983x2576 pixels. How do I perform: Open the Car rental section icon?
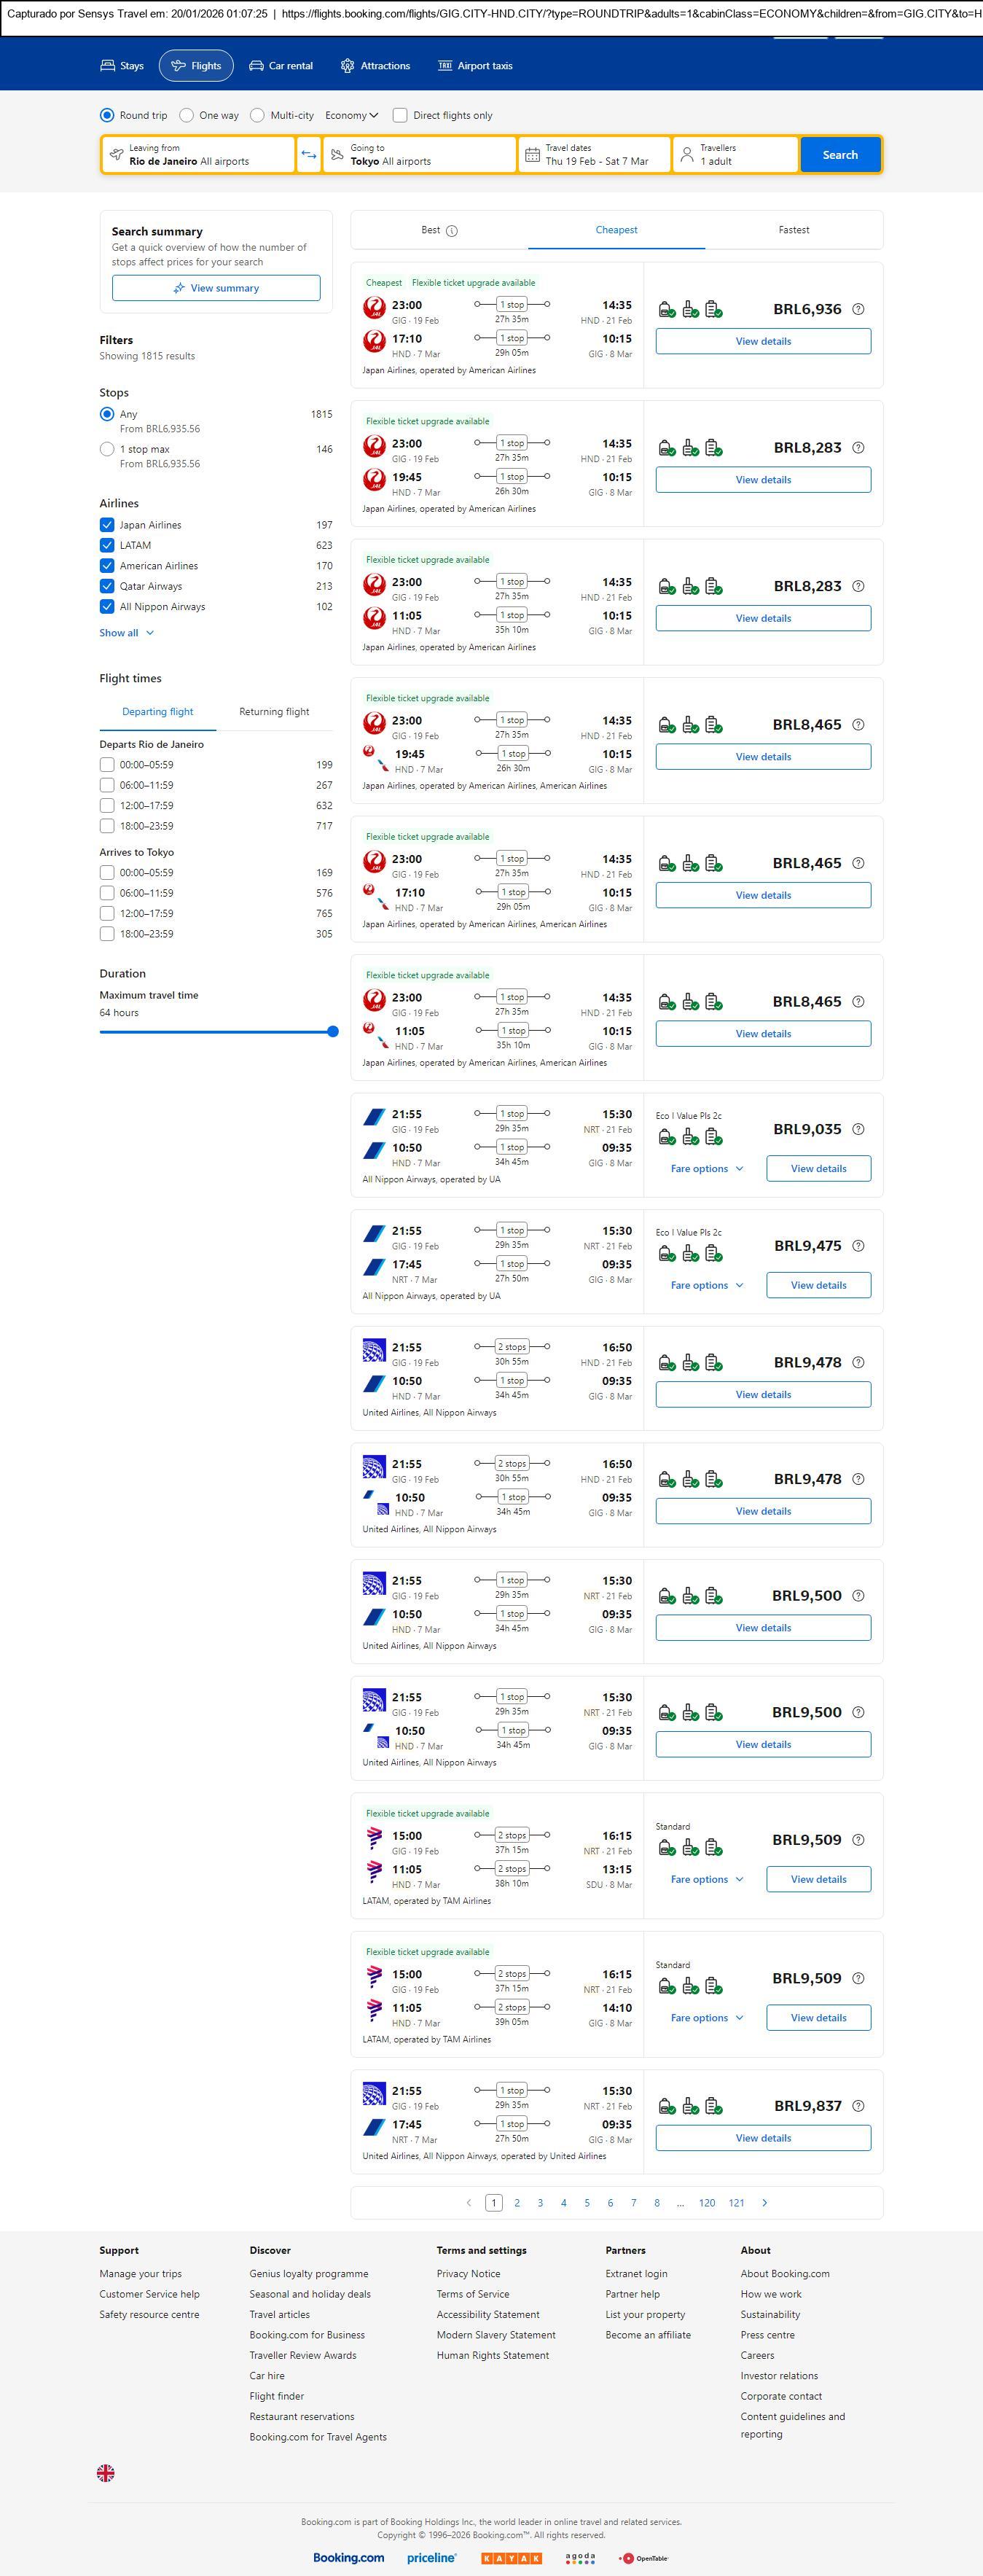[256, 66]
